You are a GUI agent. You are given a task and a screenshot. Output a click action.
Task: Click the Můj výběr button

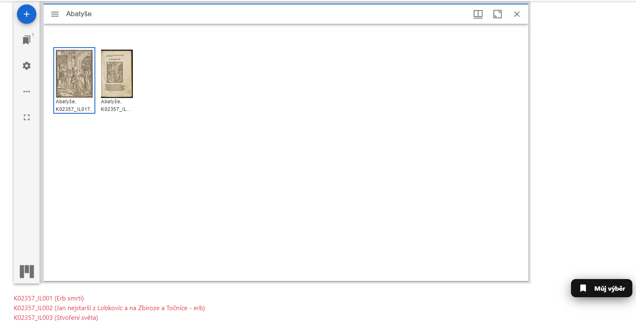pos(602,288)
